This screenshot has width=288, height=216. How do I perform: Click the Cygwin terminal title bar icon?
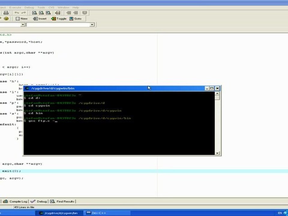coord(27,88)
